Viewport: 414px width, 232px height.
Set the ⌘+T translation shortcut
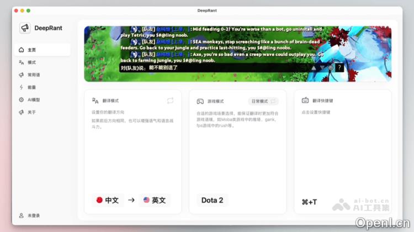(309, 202)
